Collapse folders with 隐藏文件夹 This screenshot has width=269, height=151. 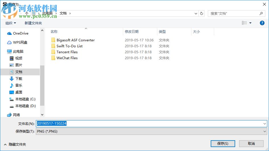pos(15,144)
